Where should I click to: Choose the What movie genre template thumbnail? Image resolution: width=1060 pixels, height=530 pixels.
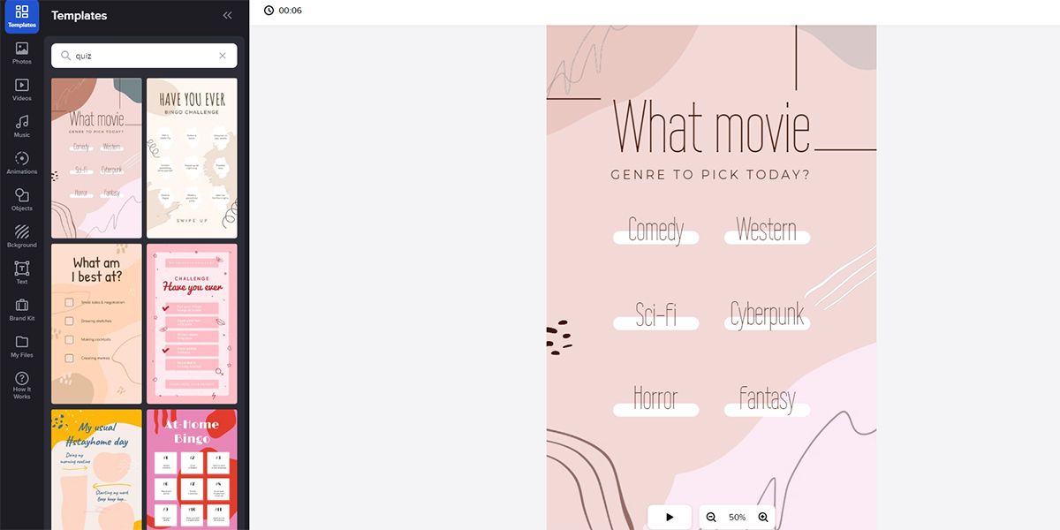tap(96, 158)
